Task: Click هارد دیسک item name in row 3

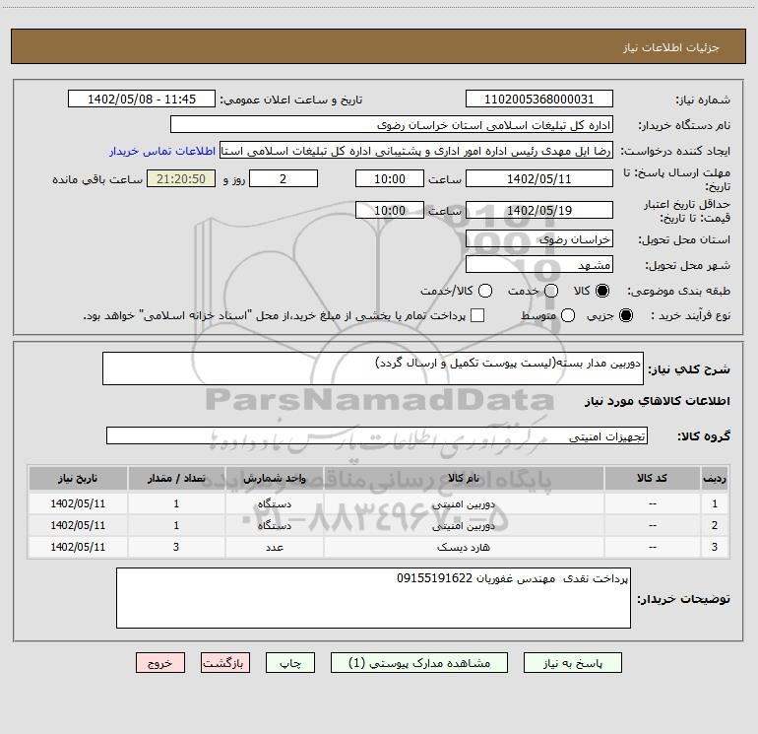Action: tap(464, 547)
